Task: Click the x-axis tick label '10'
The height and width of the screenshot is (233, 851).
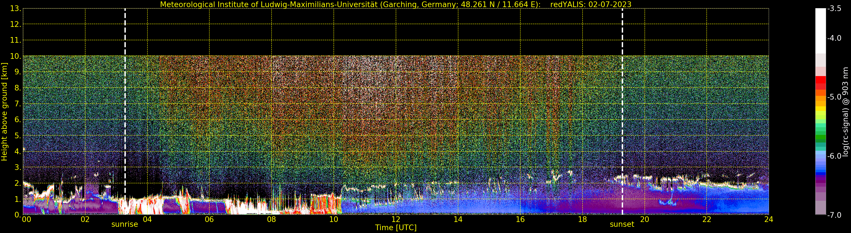Action: click(x=333, y=219)
